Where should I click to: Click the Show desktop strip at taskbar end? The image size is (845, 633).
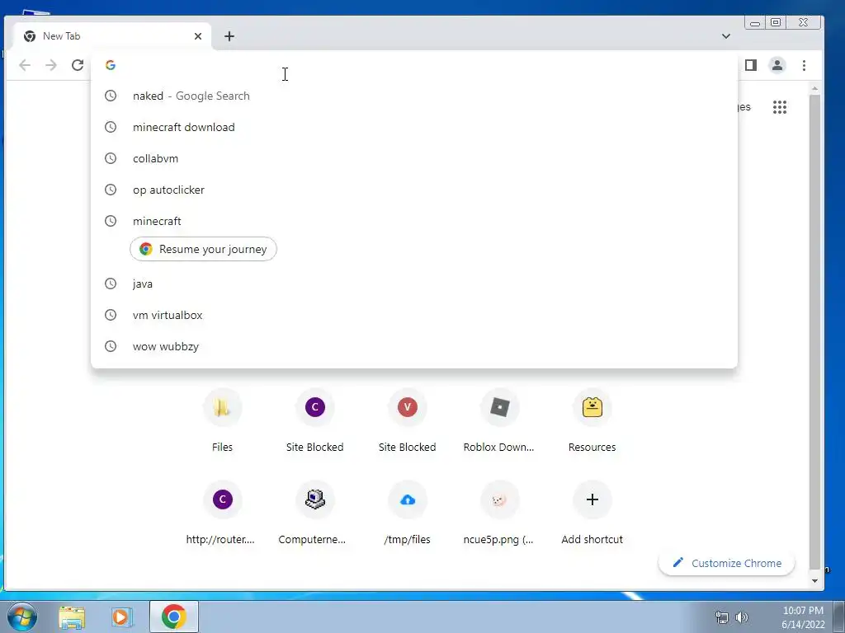[x=839, y=617]
